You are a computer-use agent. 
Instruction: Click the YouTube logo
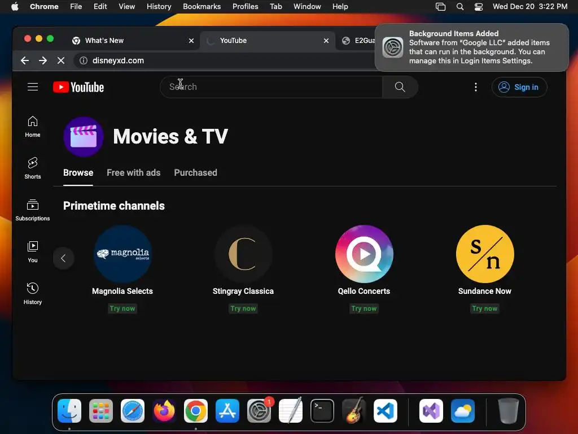78,87
